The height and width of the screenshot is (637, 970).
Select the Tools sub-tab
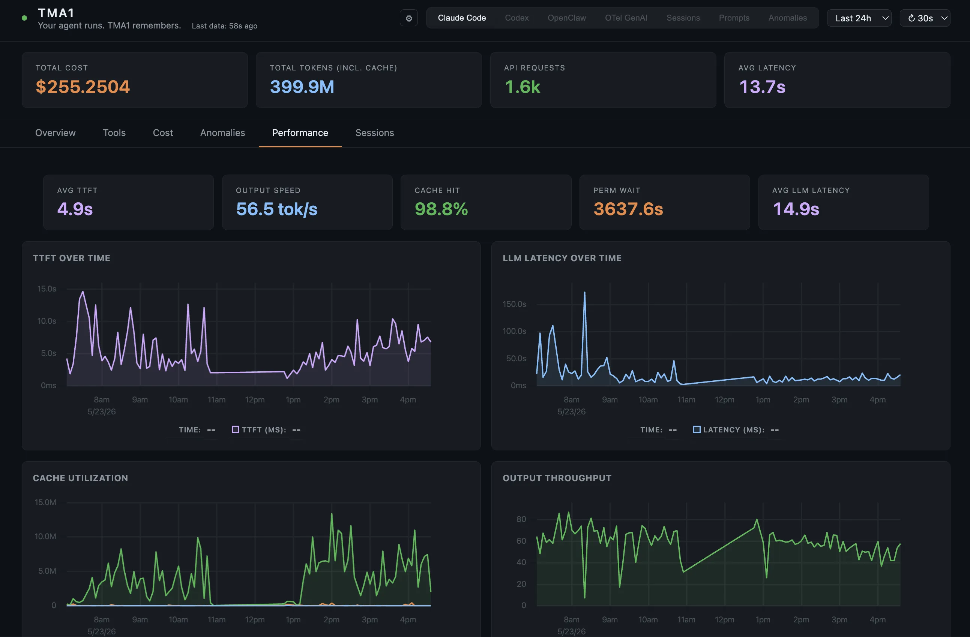click(114, 133)
